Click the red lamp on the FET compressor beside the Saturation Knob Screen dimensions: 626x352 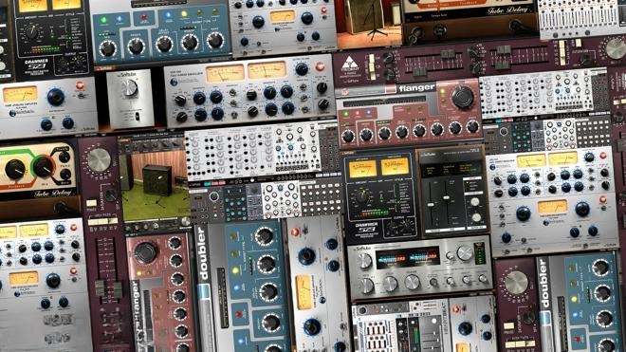(320, 67)
